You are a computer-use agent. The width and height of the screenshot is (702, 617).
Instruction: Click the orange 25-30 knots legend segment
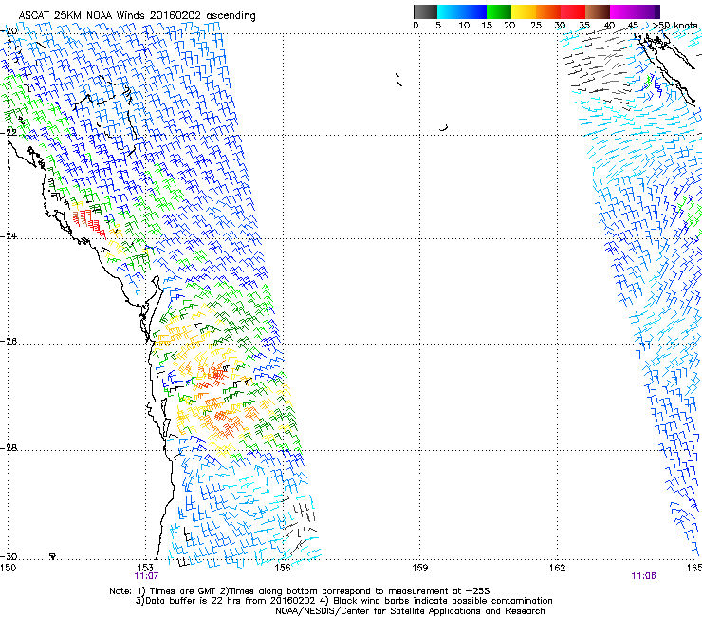point(548,11)
